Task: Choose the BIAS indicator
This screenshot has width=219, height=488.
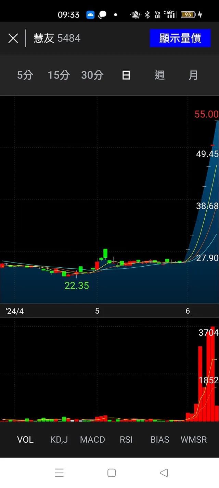Action: pyautogui.click(x=160, y=440)
